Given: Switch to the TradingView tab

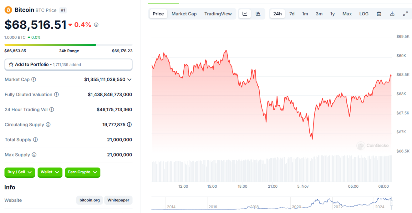Looking at the screenshot, I should (x=218, y=14).
